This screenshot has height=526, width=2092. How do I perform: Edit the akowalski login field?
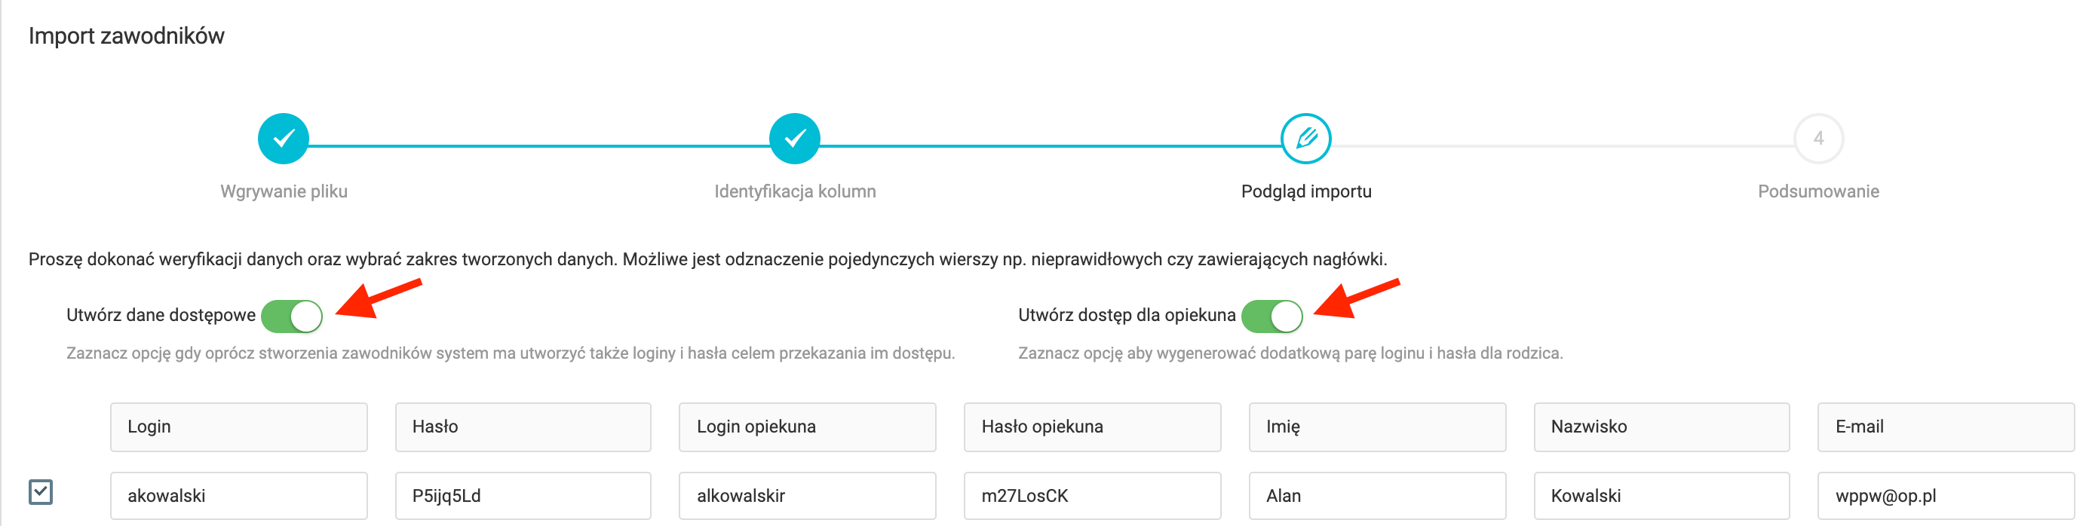pyautogui.click(x=239, y=496)
